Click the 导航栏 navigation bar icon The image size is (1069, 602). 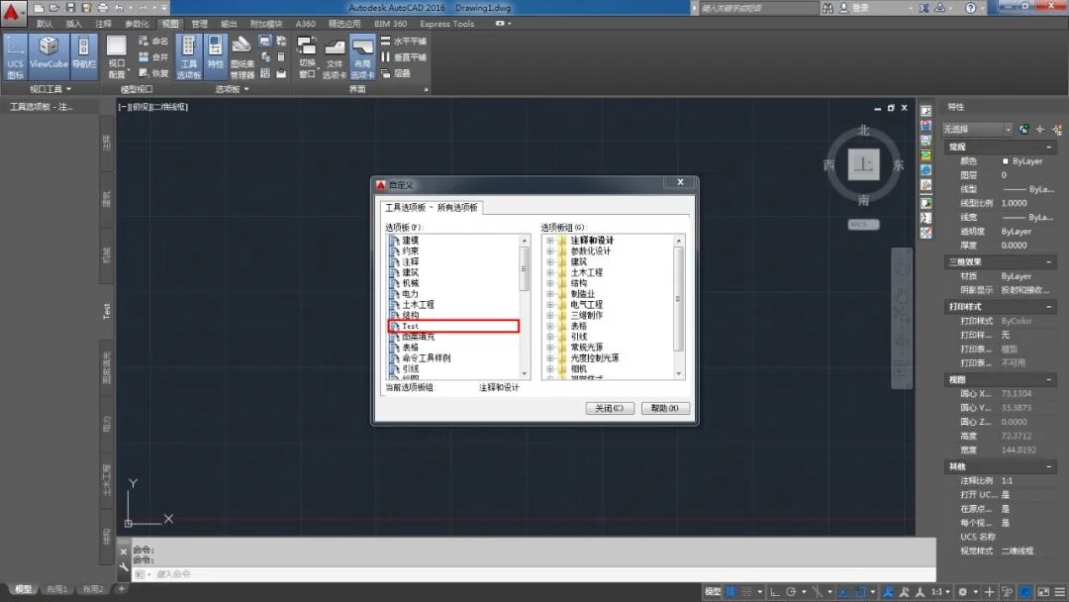pos(84,56)
